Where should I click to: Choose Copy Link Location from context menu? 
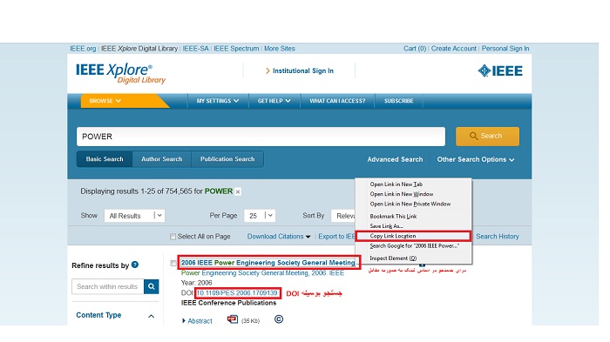pyautogui.click(x=413, y=236)
